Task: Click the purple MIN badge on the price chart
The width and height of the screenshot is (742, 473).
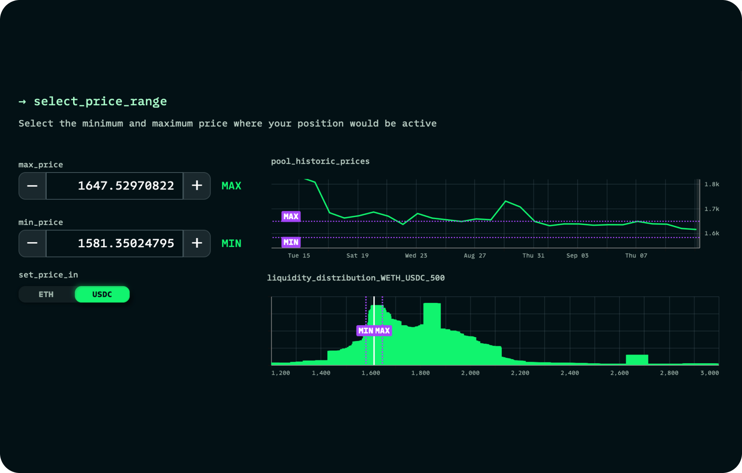Action: (x=290, y=242)
